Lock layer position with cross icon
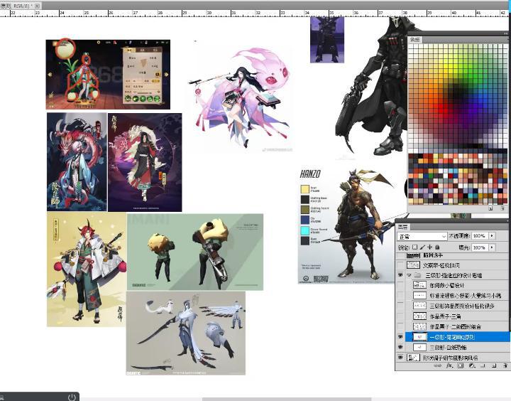Viewport: 511px width, 401px height. [x=430, y=247]
